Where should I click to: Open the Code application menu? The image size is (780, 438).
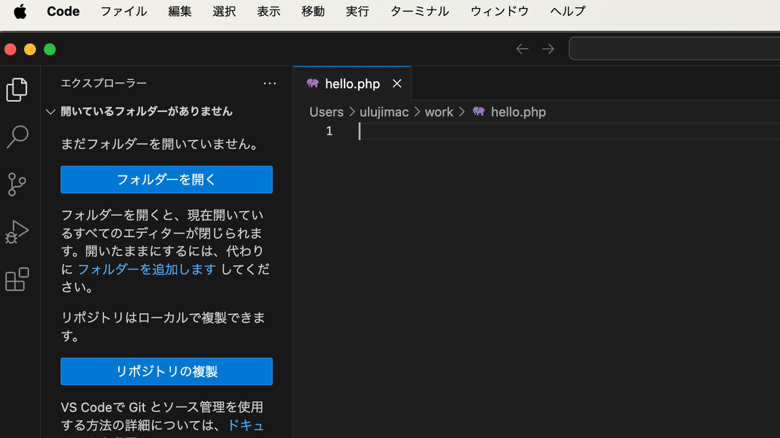pyautogui.click(x=64, y=11)
